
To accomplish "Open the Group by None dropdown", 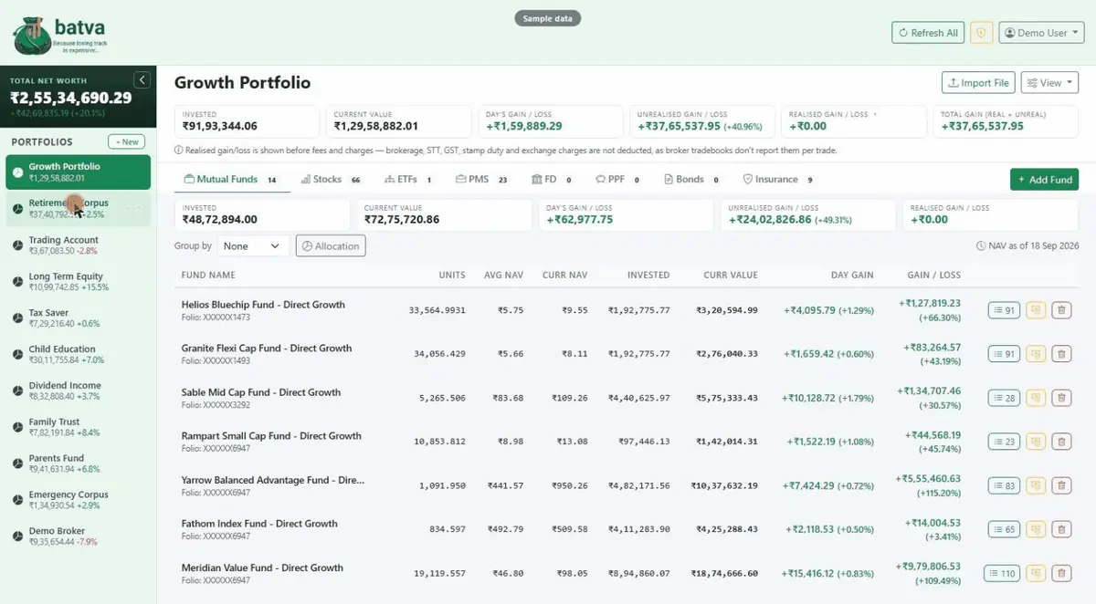I will (x=253, y=245).
